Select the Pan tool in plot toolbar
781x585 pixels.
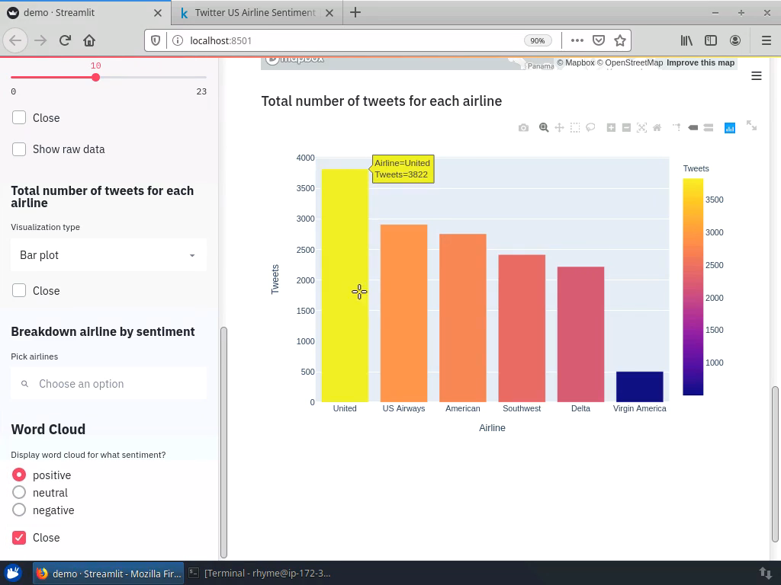(559, 128)
